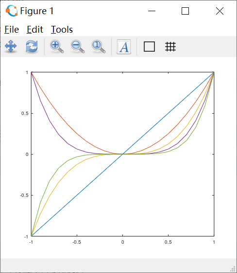Viewport: 237px width, 273px height.
Task: Open the Tools menu
Action: pos(62,29)
